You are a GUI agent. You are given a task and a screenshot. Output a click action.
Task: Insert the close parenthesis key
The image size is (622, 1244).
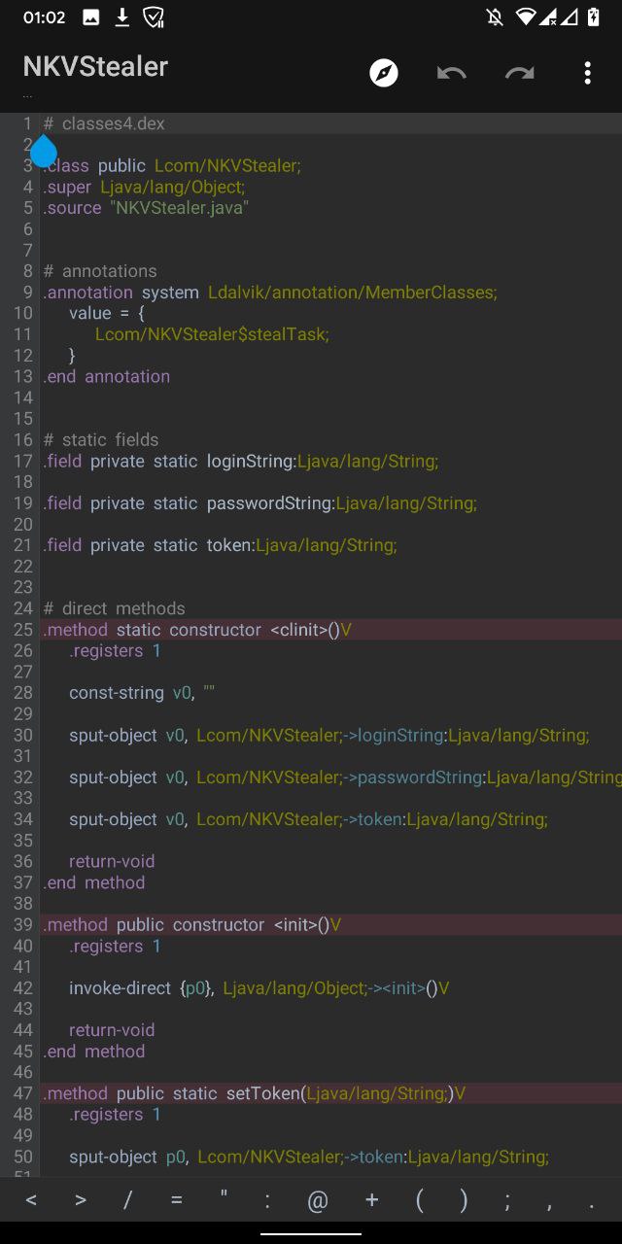click(464, 1201)
